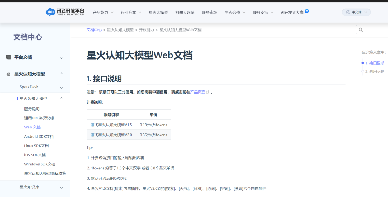Click the 平台文档 document icon

pos(8,57)
